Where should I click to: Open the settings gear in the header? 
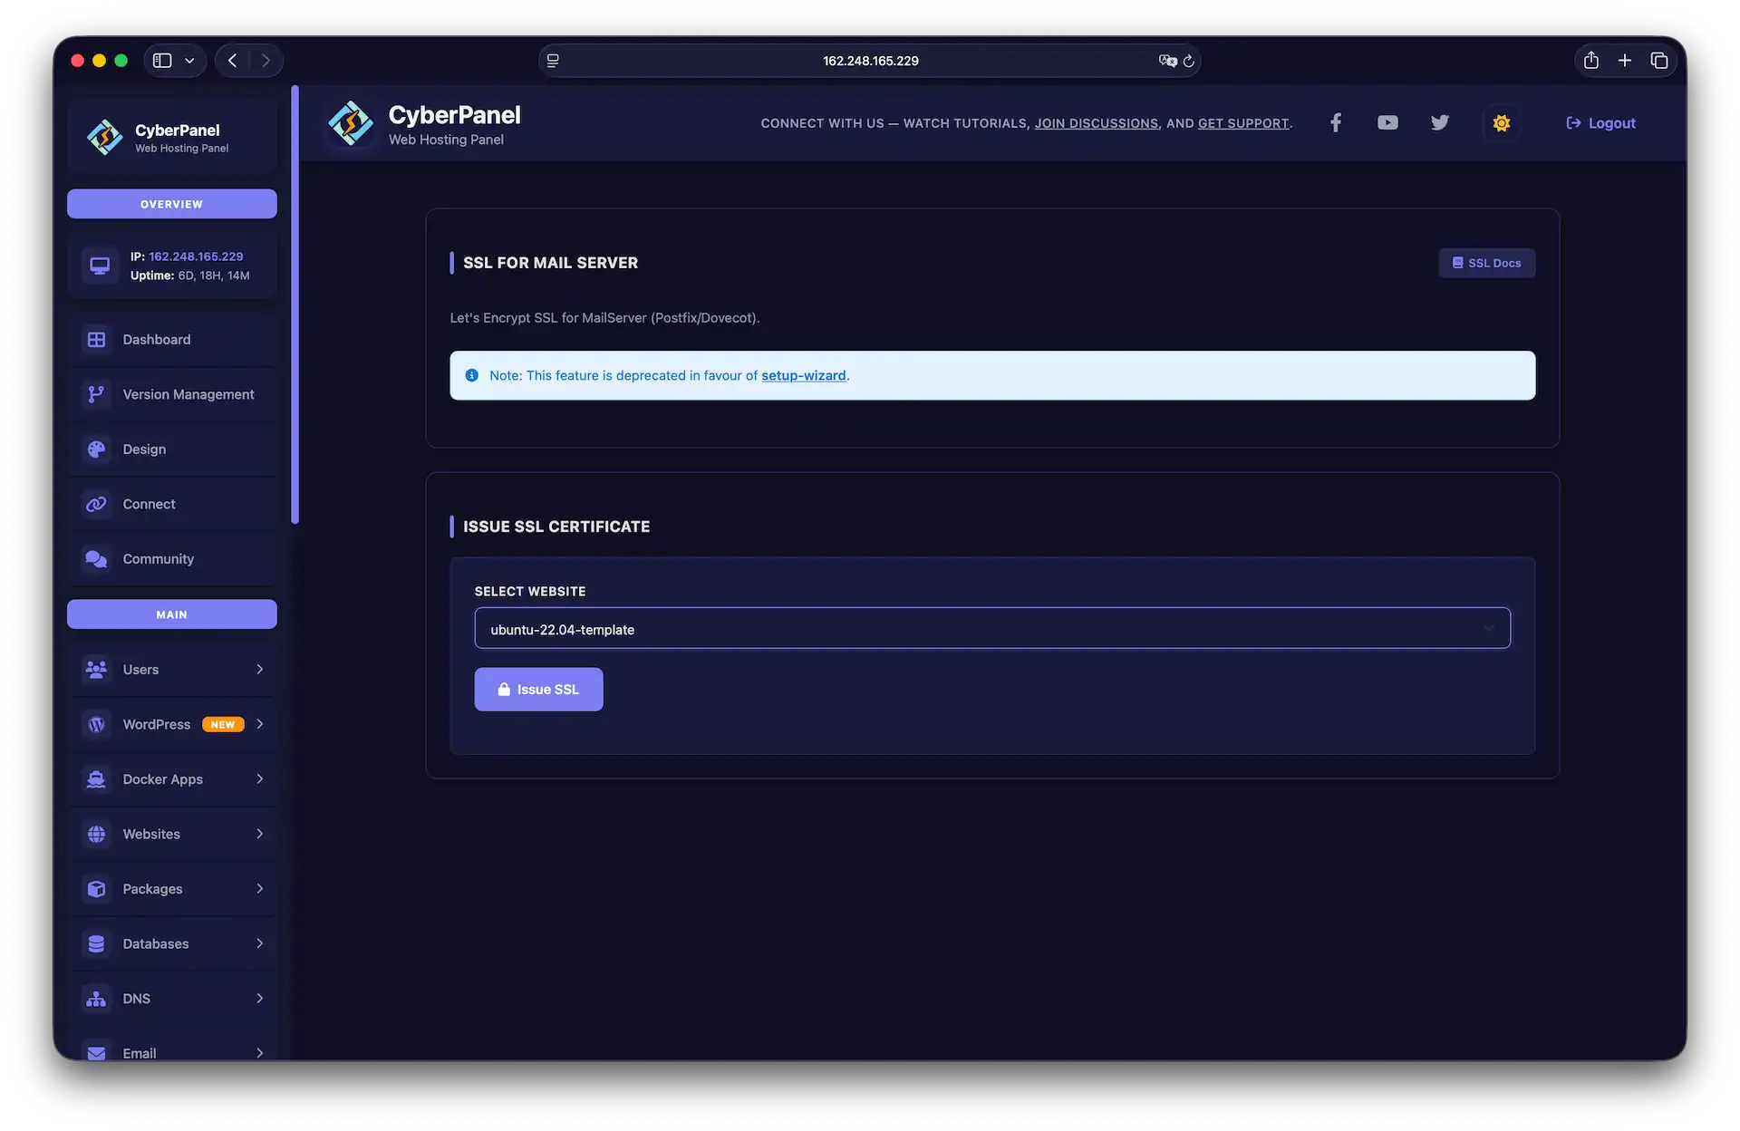click(1501, 122)
